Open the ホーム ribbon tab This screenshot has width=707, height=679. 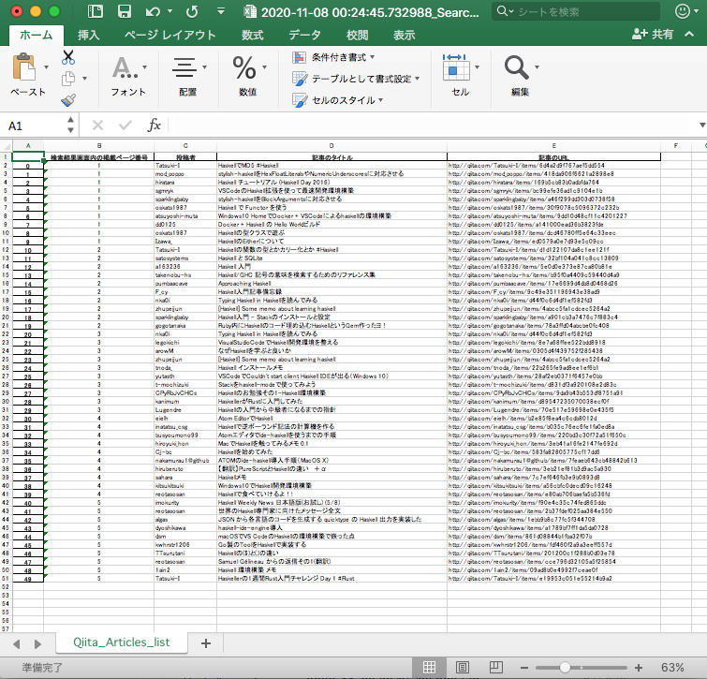(37, 35)
